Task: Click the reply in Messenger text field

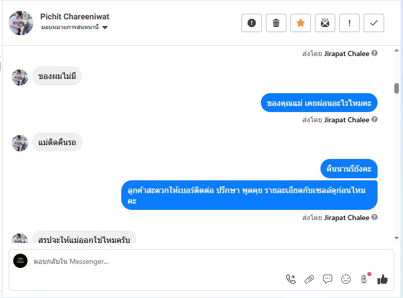Action: 153,262
